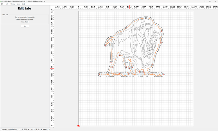Remove the tab at the ground strip's left end
218x131 pixels.
pyautogui.click(x=99, y=74)
